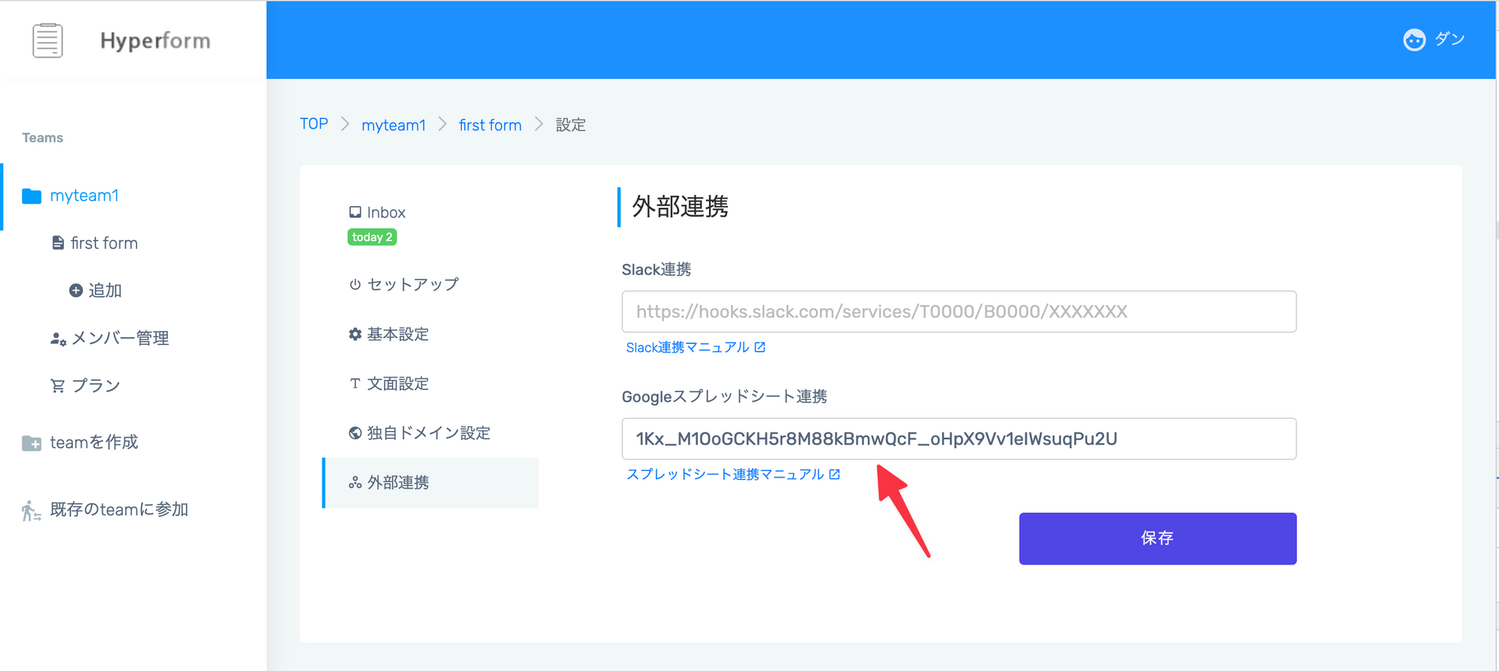
Task: Select 追加 to add a form
Action: pos(105,290)
